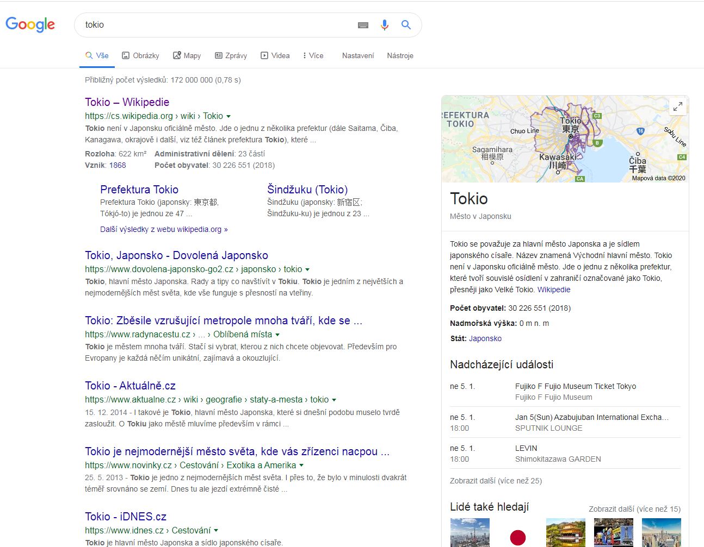
Task: Click Zobrazit další (více než 15) searches
Action: tap(634, 509)
